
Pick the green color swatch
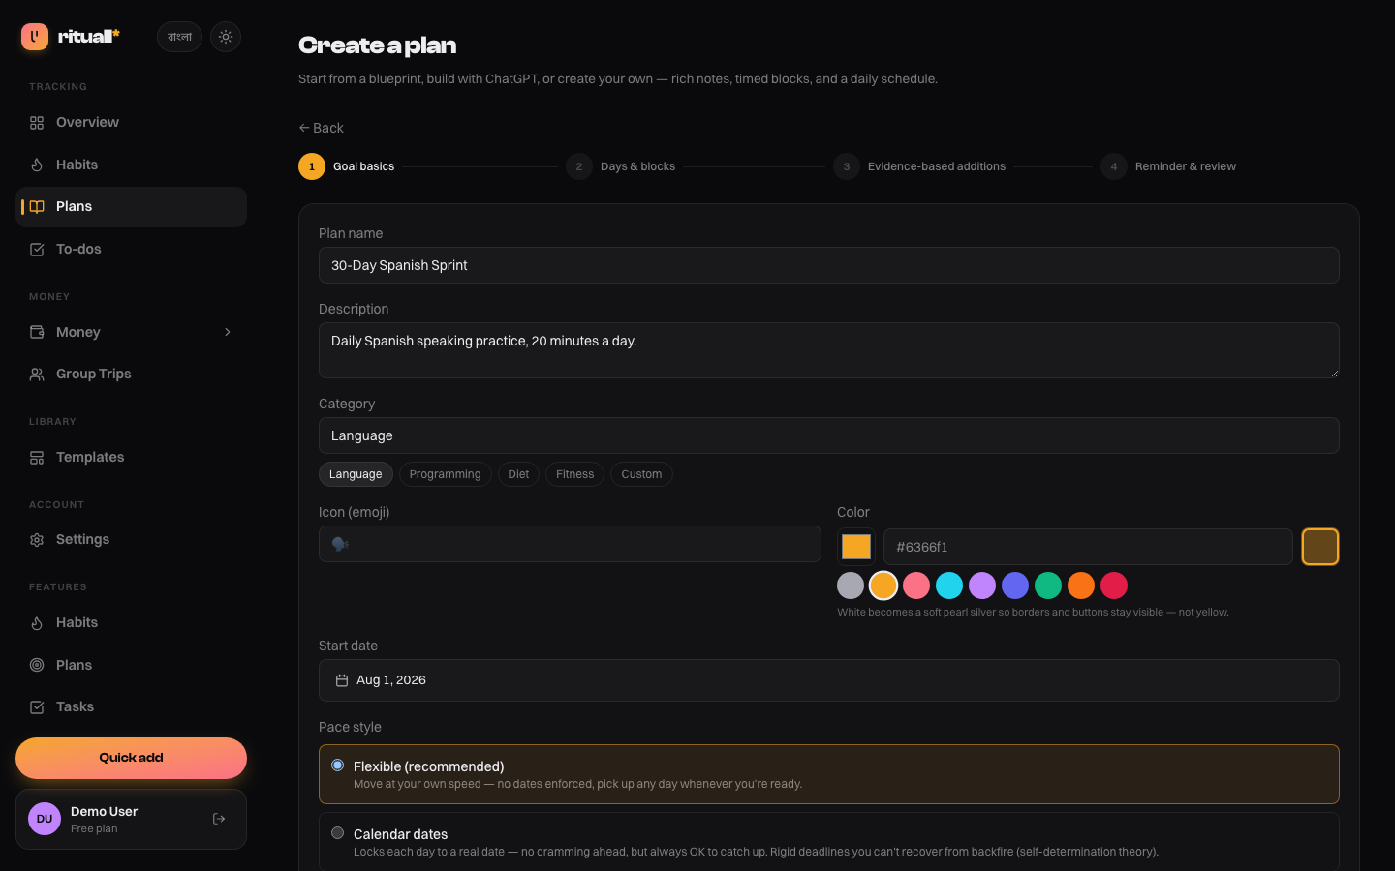[1048, 586]
